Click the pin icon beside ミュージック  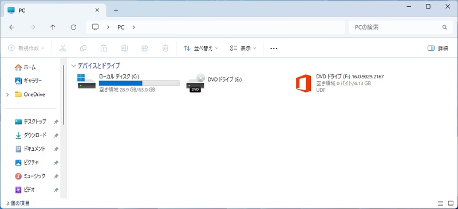point(56,176)
